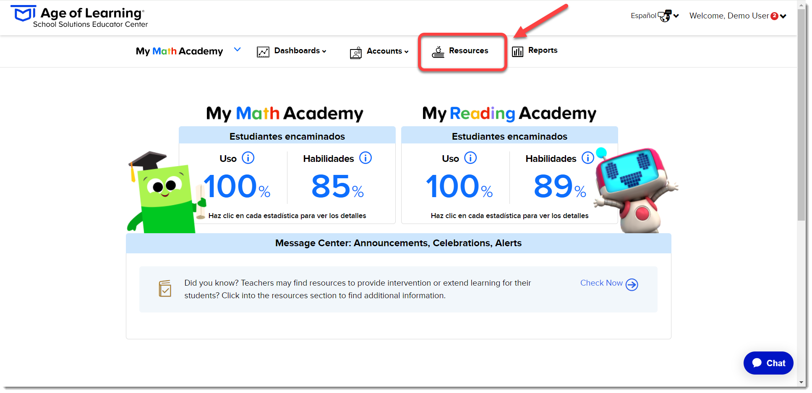Image resolution: width=812 pixels, height=393 pixels.
Task: Click the 'Did you know?' announcement text
Action: (358, 289)
